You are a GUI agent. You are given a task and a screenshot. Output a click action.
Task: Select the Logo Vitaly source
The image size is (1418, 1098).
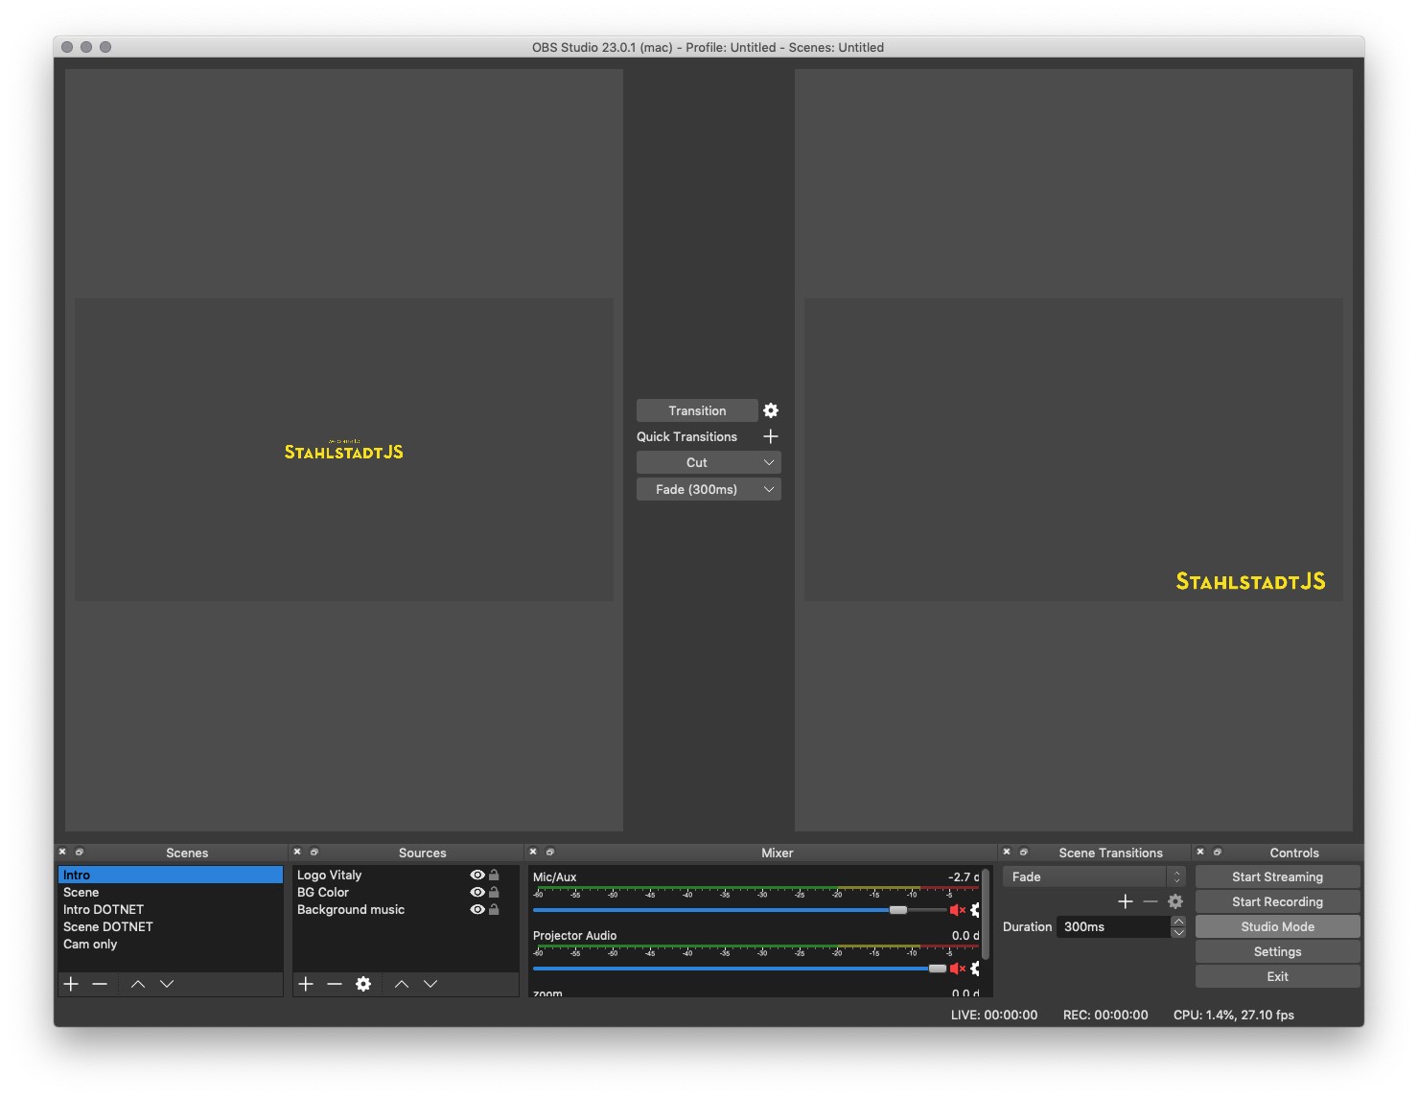(x=329, y=875)
